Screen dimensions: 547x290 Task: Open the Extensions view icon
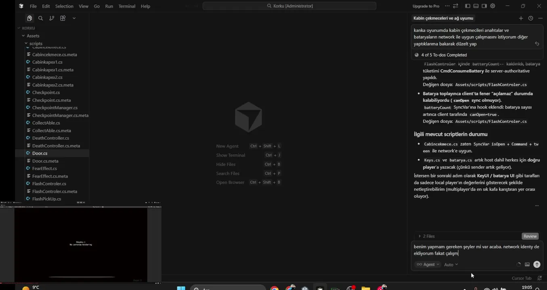(x=63, y=18)
